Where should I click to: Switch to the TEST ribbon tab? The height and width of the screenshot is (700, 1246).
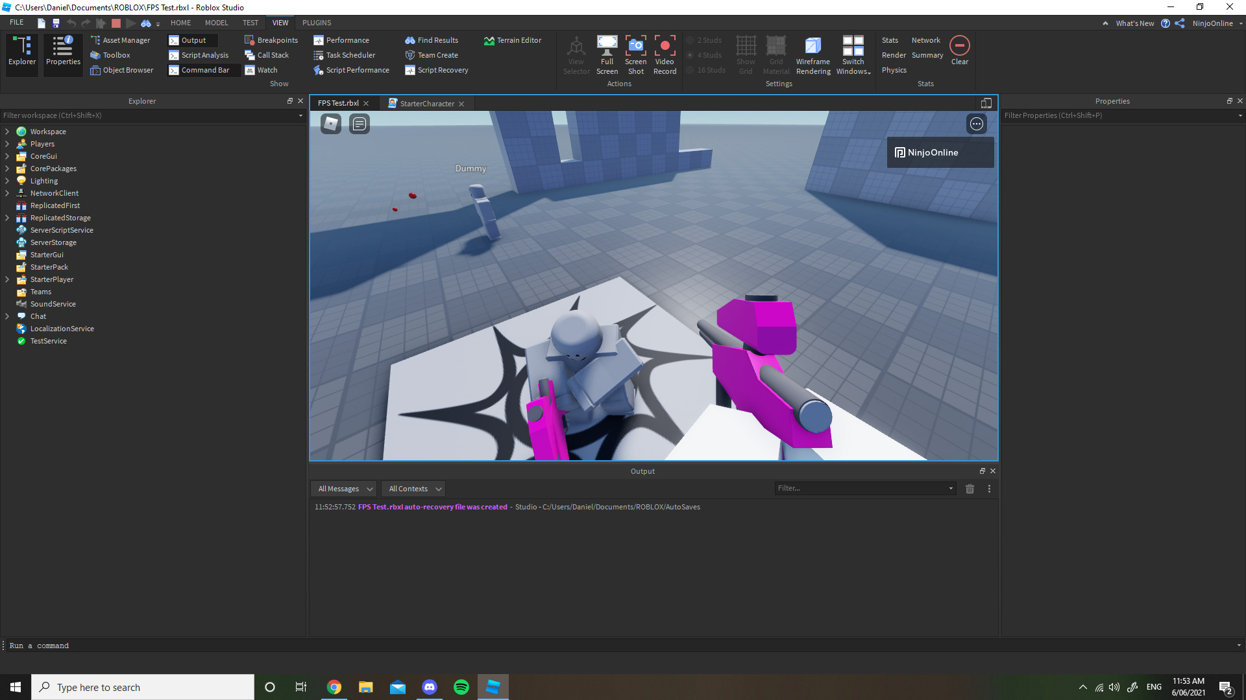click(x=250, y=23)
